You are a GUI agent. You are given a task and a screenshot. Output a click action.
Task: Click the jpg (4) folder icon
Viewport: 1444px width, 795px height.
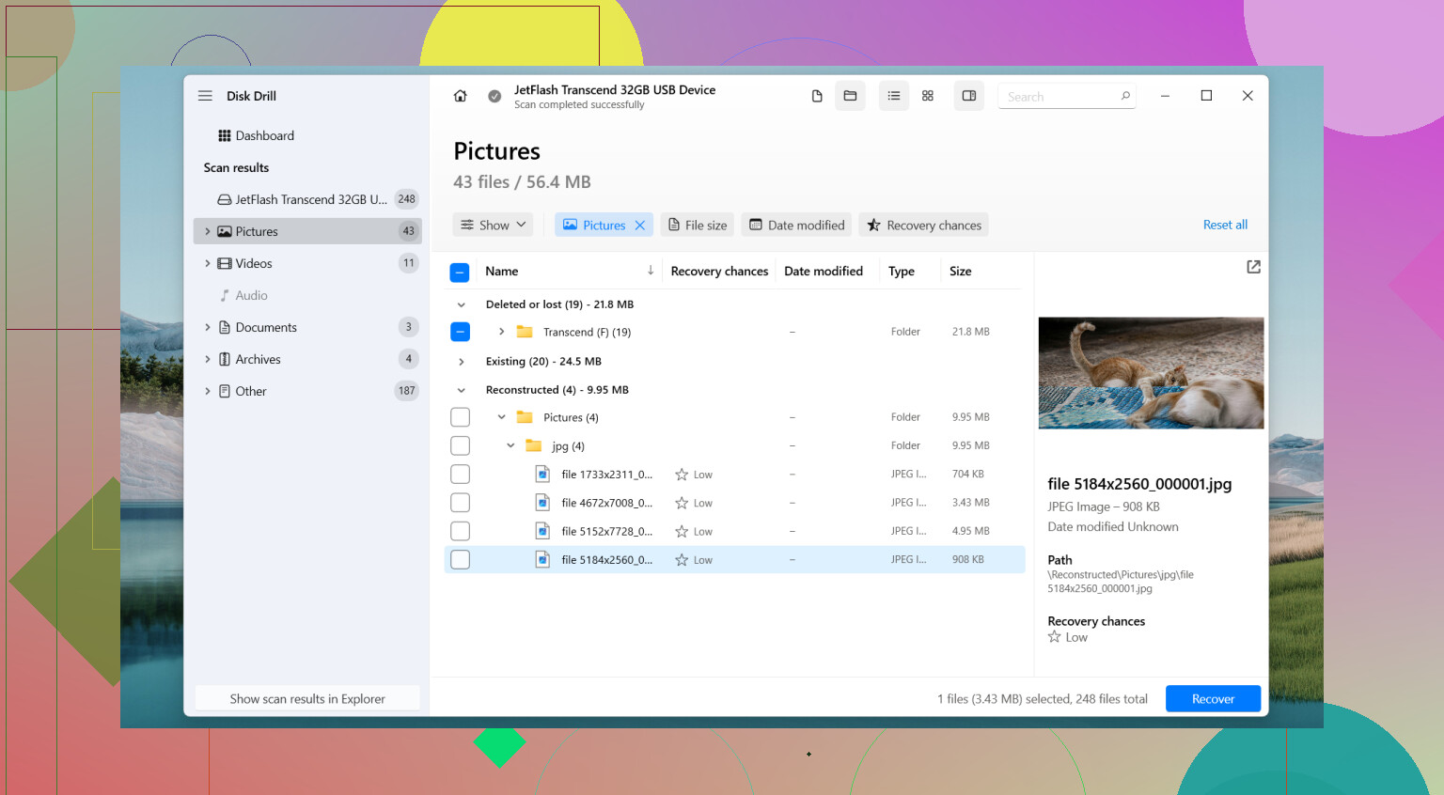(534, 445)
